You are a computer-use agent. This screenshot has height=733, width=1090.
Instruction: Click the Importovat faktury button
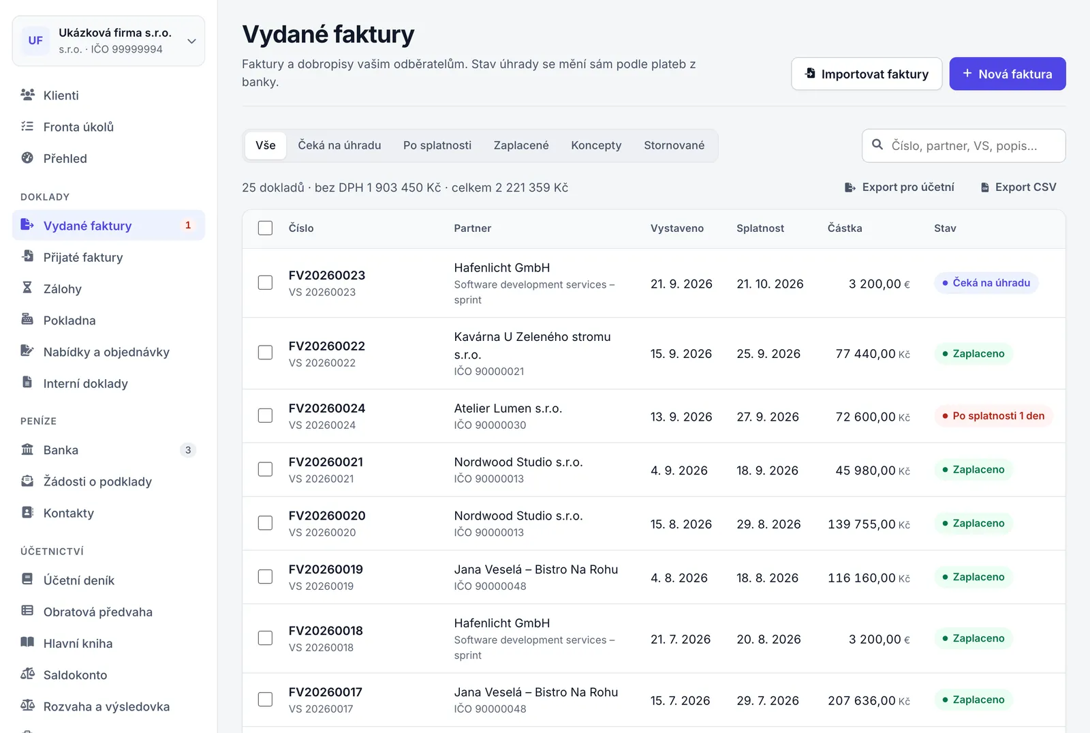pyautogui.click(x=867, y=74)
